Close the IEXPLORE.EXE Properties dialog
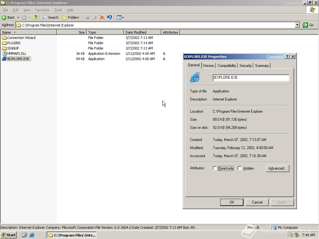This screenshot has height=239, width=319. (293, 57)
